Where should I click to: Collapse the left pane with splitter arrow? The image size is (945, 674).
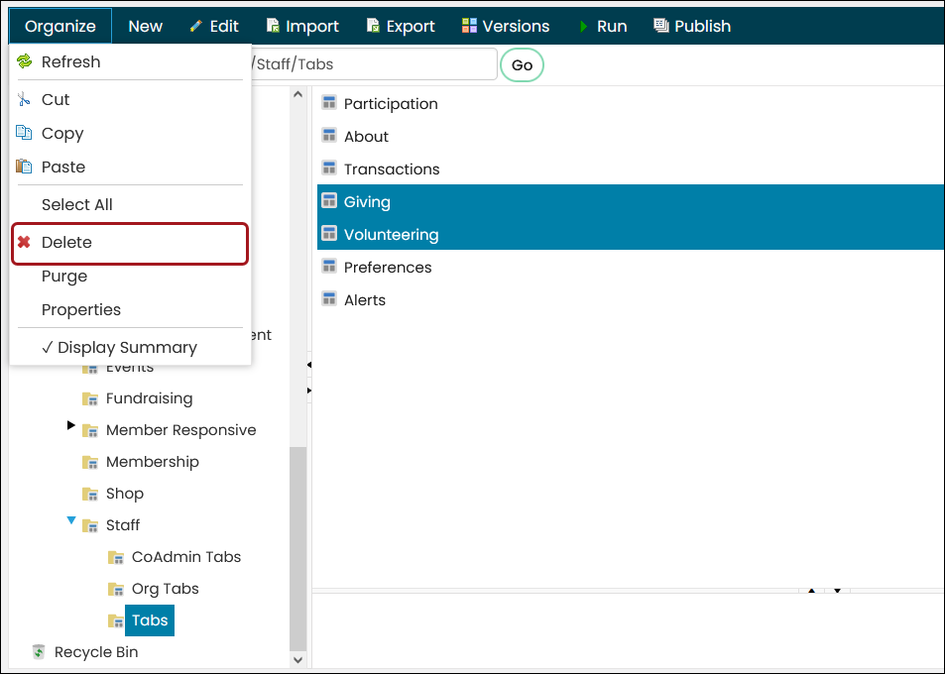click(x=309, y=365)
